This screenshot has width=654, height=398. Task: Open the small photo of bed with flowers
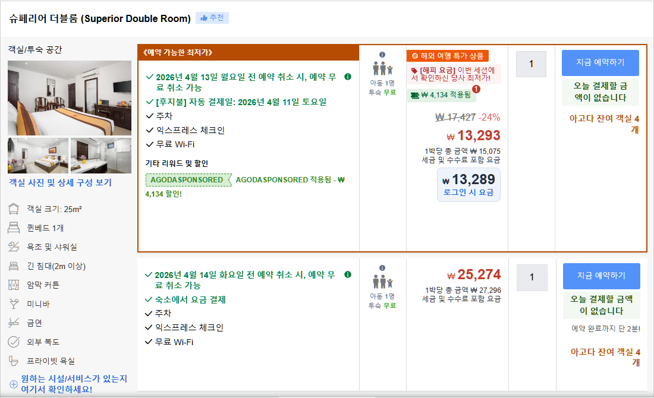click(38, 156)
